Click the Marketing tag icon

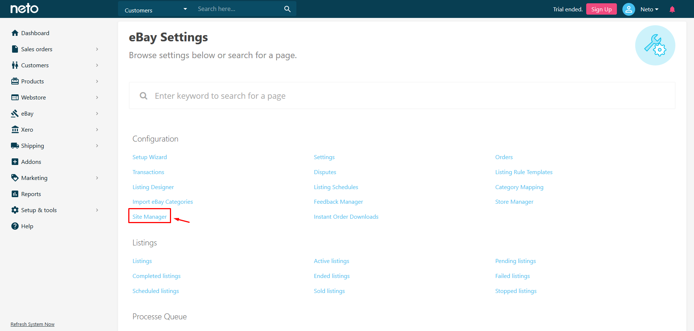coord(15,178)
